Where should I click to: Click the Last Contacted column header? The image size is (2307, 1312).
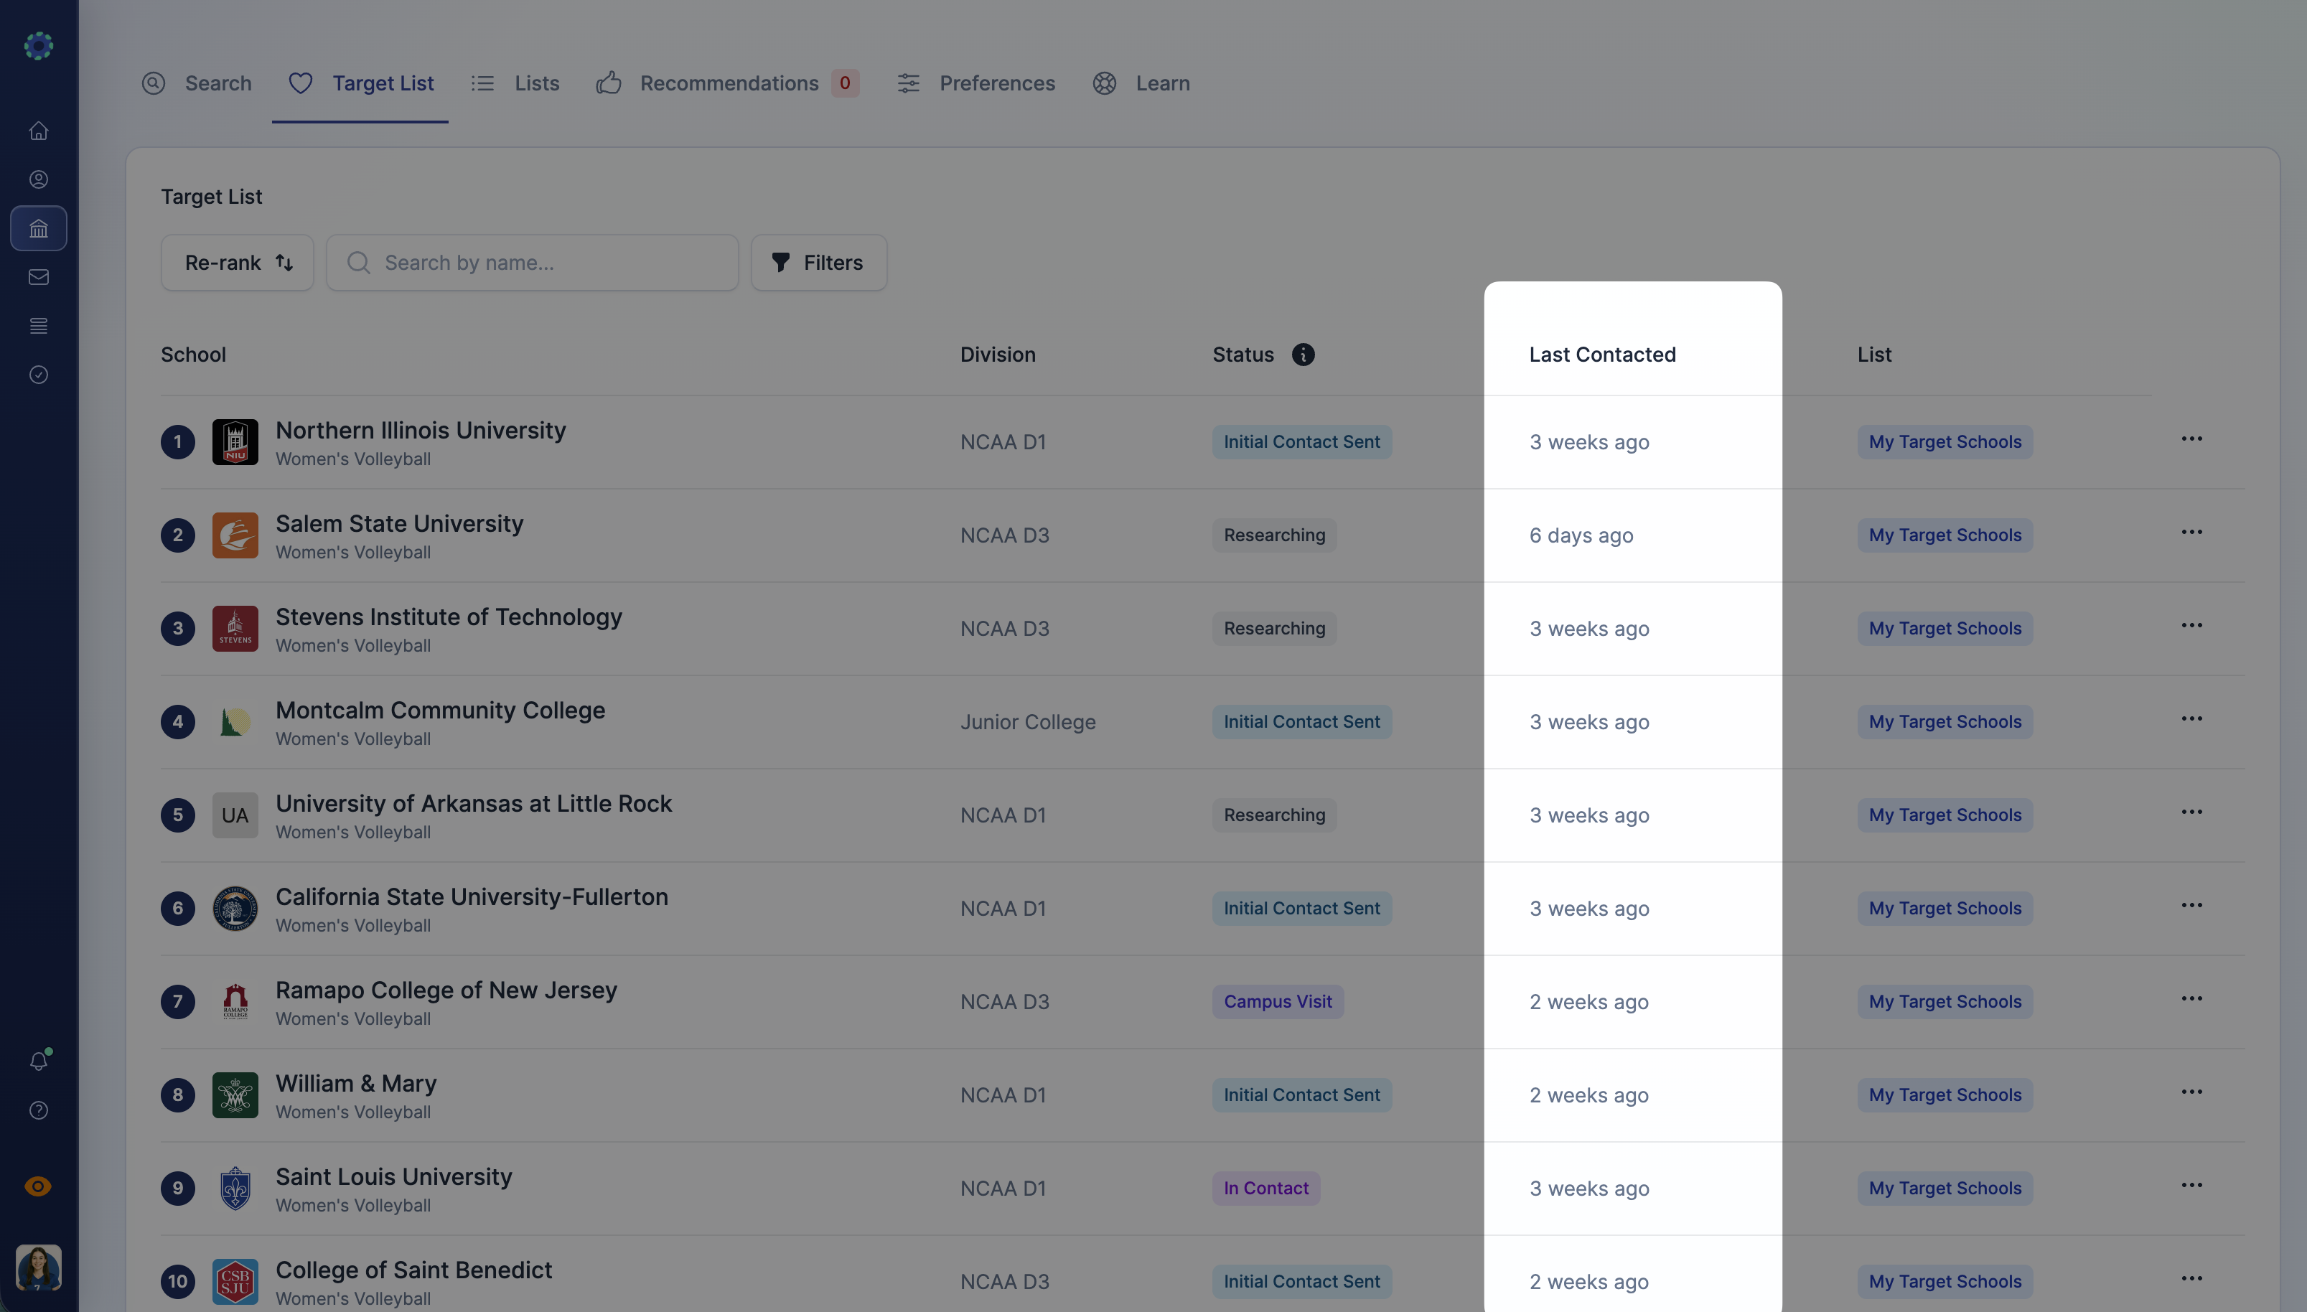(x=1602, y=354)
